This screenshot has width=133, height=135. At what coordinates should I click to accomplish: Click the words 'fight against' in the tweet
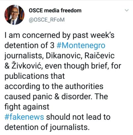click(27, 107)
